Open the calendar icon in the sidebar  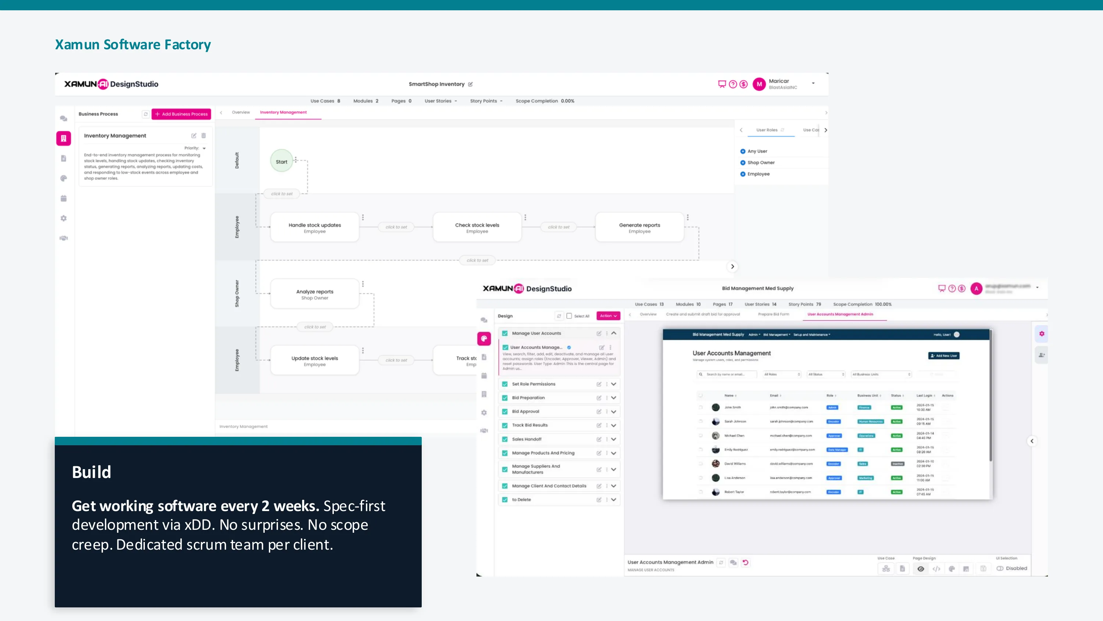pyautogui.click(x=63, y=198)
